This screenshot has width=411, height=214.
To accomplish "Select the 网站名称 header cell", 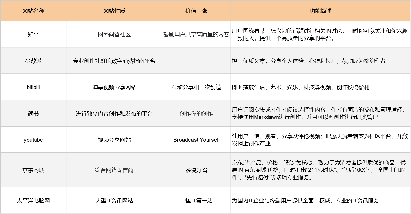I will tap(33, 11).
